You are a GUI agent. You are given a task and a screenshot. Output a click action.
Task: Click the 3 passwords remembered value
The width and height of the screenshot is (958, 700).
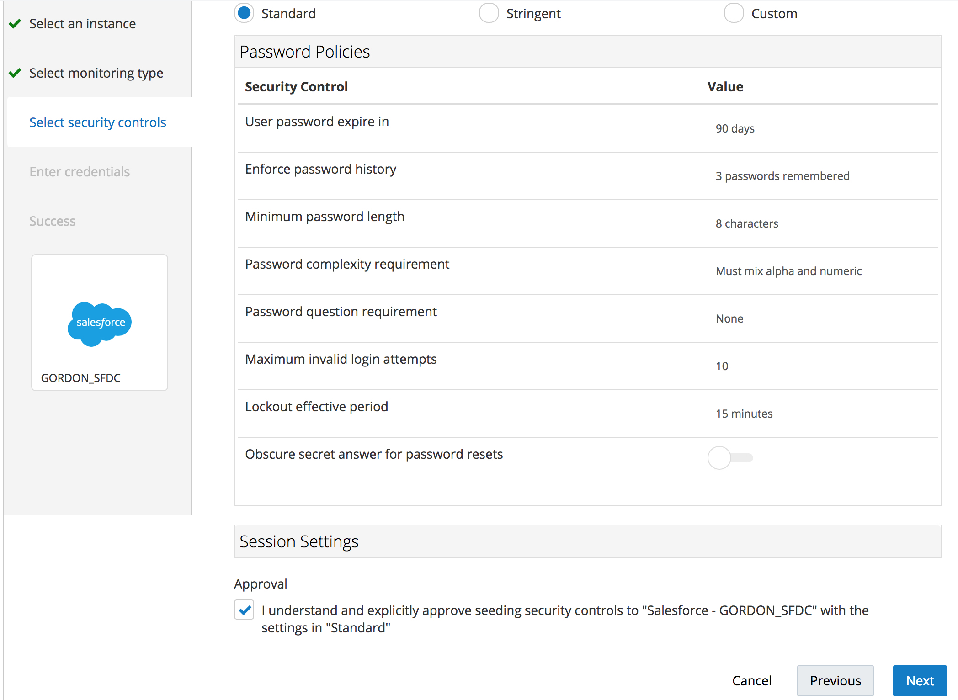782,176
